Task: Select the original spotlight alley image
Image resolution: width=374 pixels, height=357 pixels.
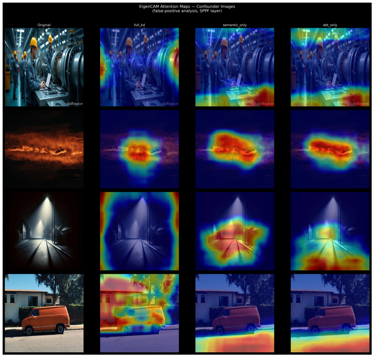Action: click(44, 231)
